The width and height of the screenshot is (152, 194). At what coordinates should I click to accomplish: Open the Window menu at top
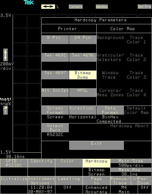102,7
